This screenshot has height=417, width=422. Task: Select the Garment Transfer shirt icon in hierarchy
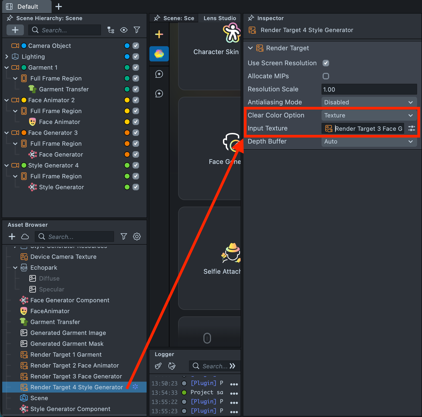(33, 89)
